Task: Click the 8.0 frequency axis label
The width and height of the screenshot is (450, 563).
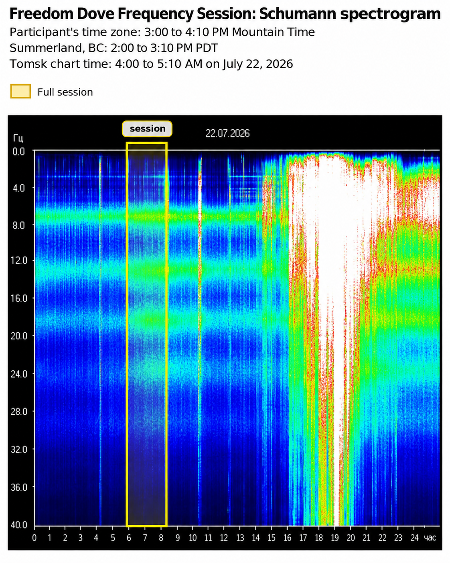Action: click(18, 226)
